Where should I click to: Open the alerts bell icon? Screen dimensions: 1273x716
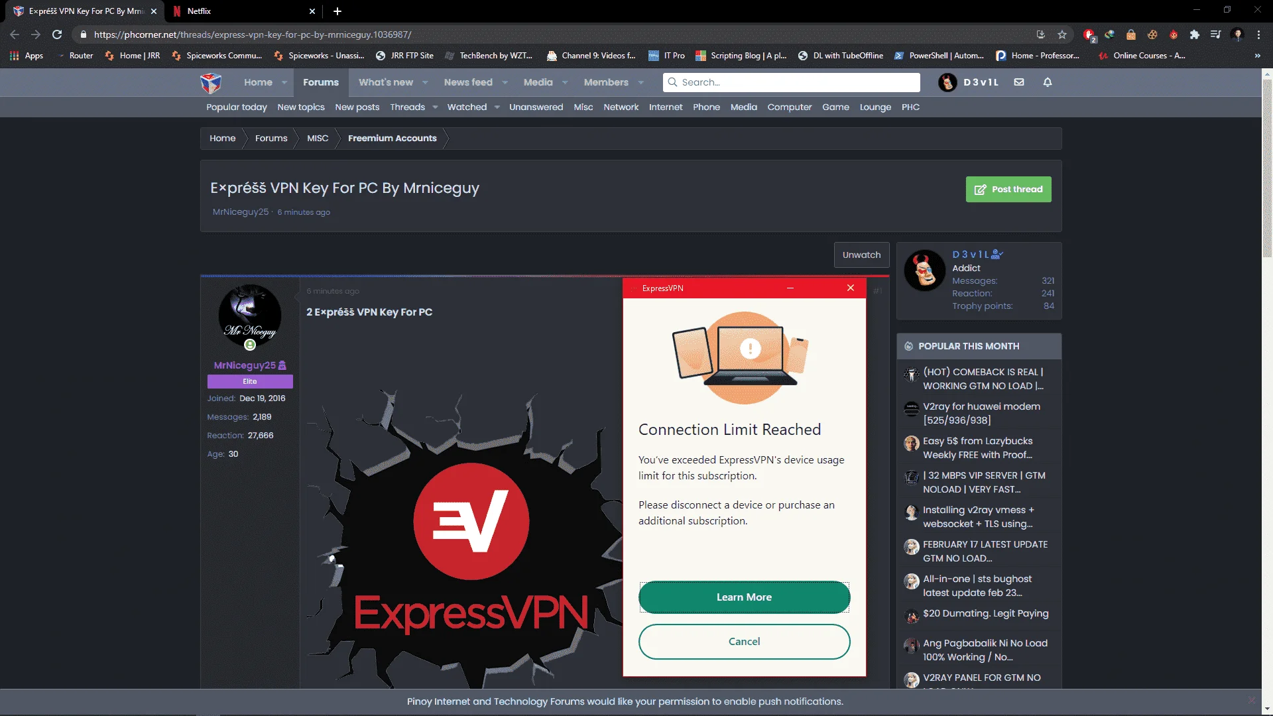1048,82
